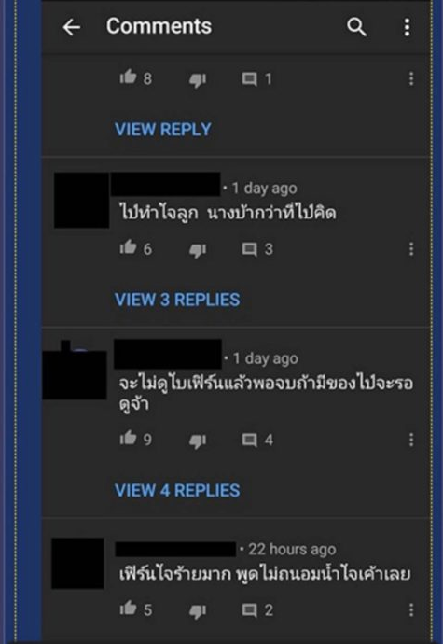Viewport: 443px width, 644px height.
Task: Dislike the comment with 9 likes
Action: [x=198, y=441]
